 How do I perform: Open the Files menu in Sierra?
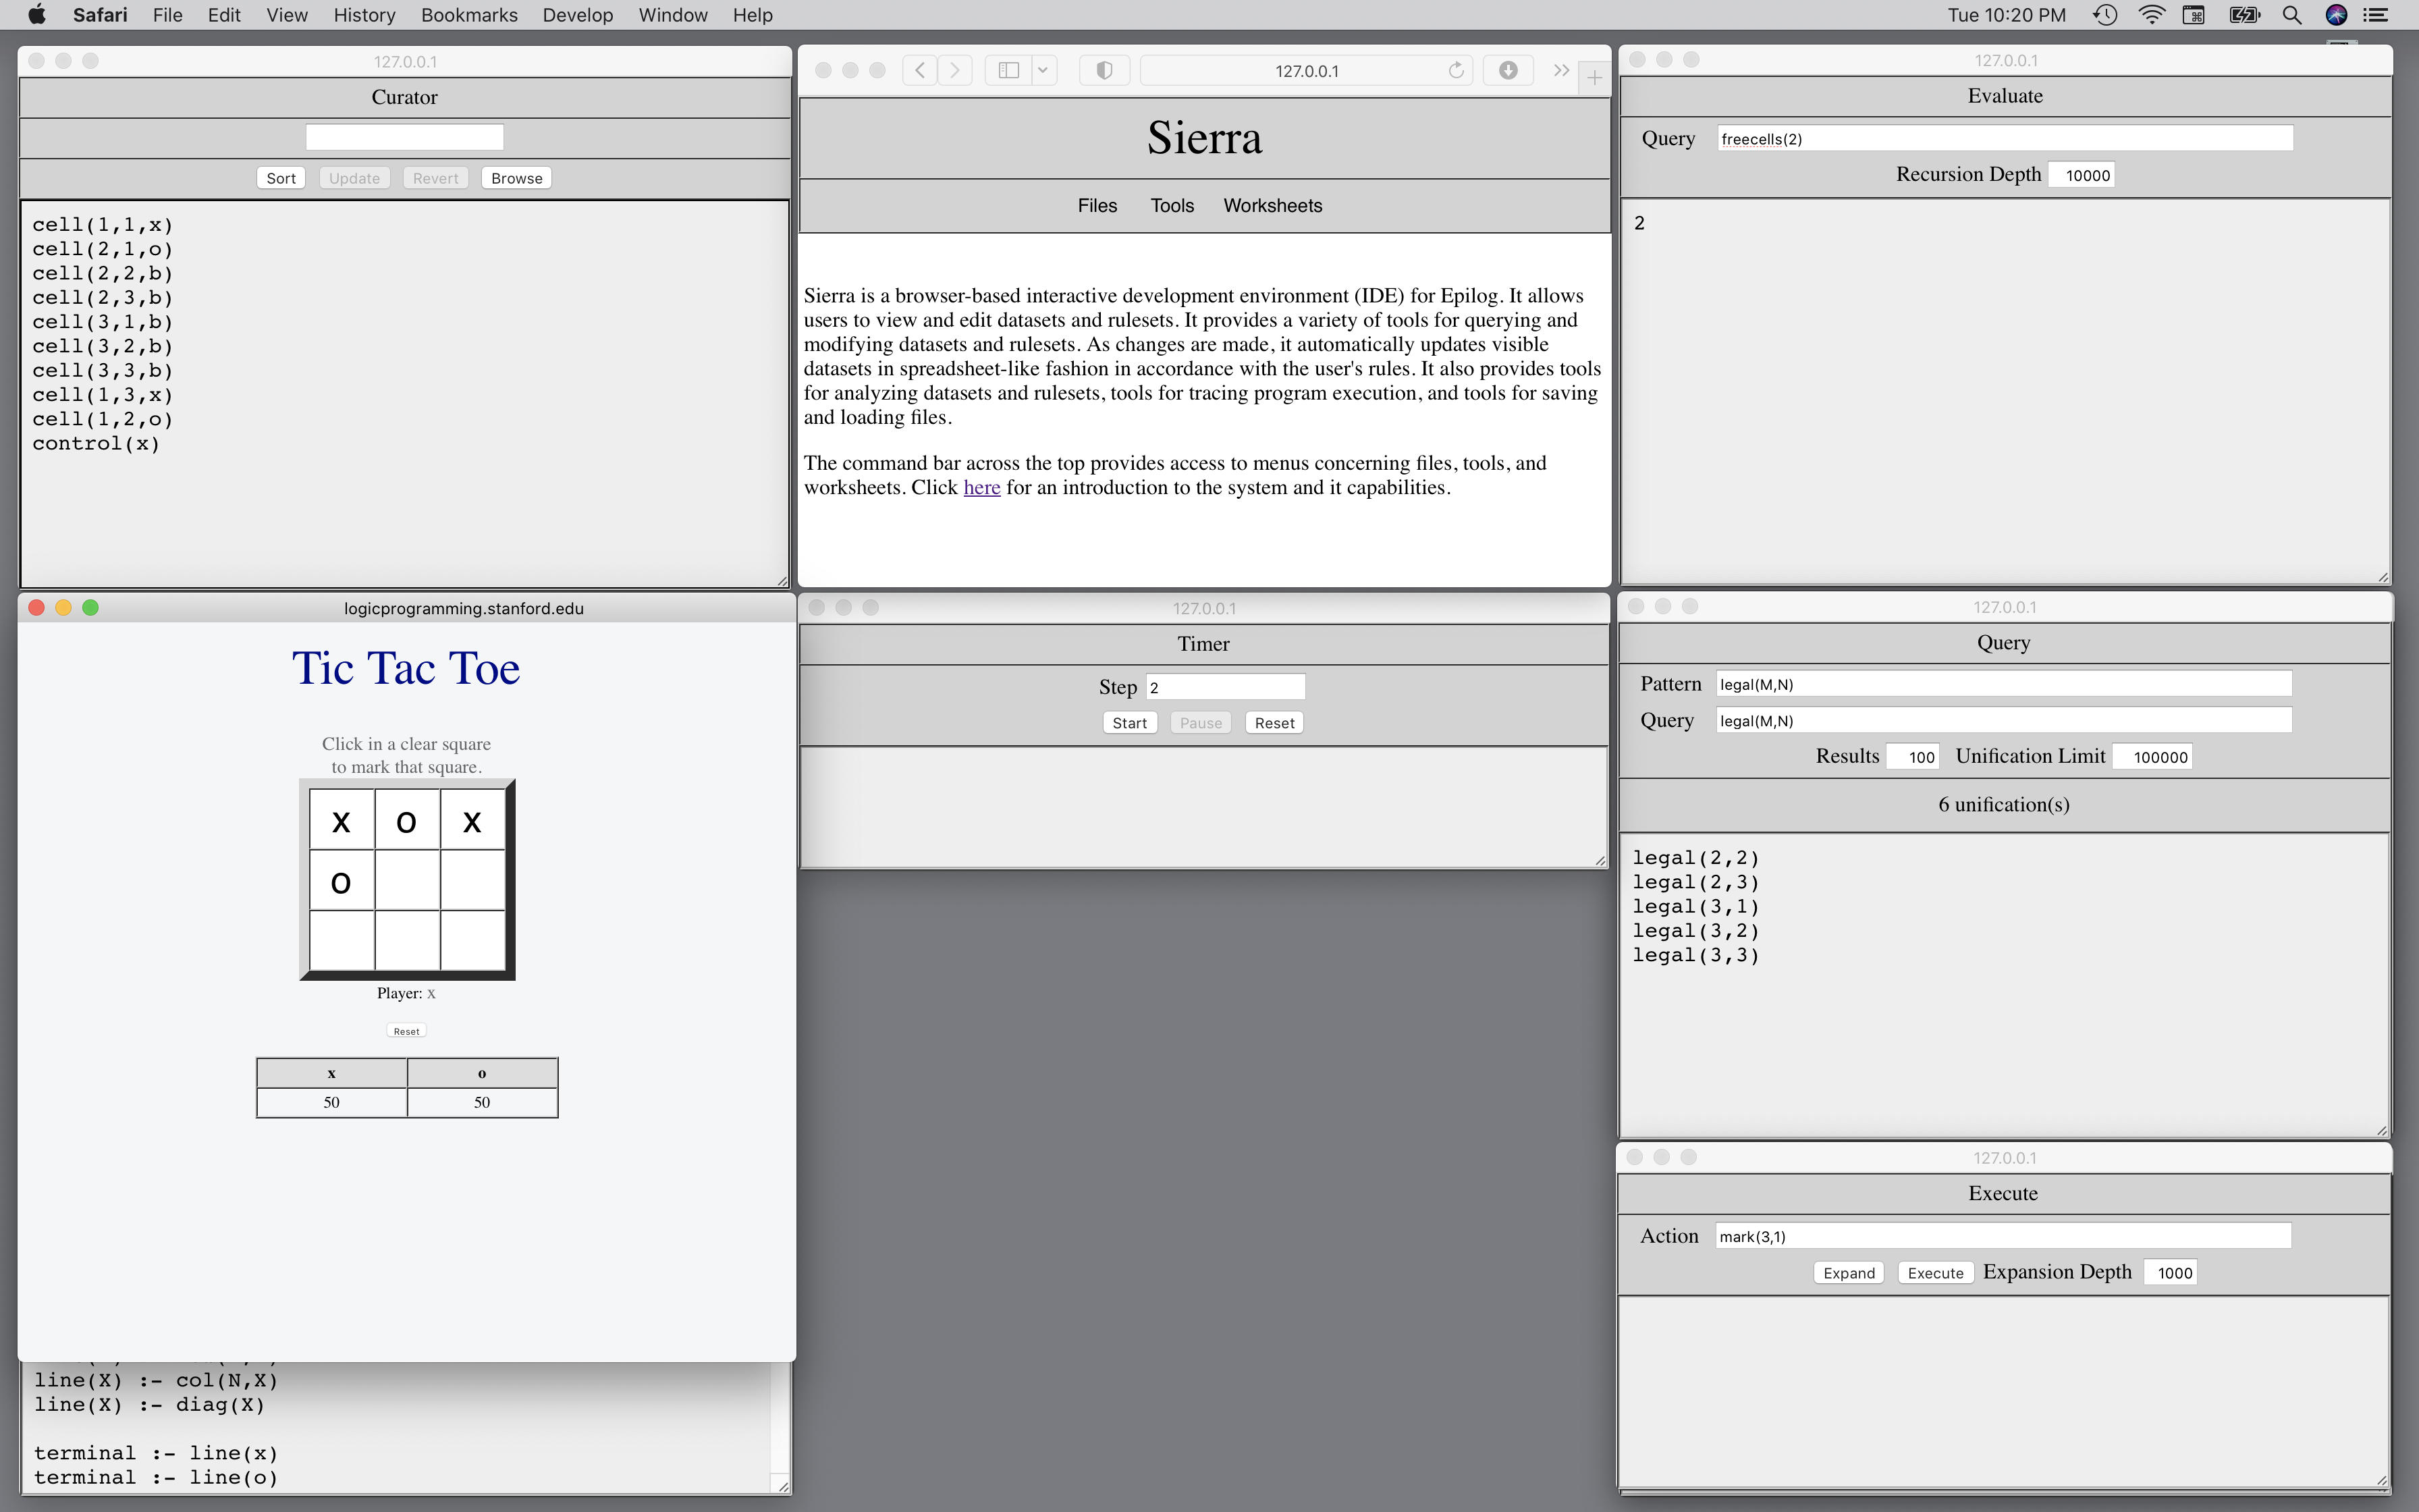[1097, 205]
